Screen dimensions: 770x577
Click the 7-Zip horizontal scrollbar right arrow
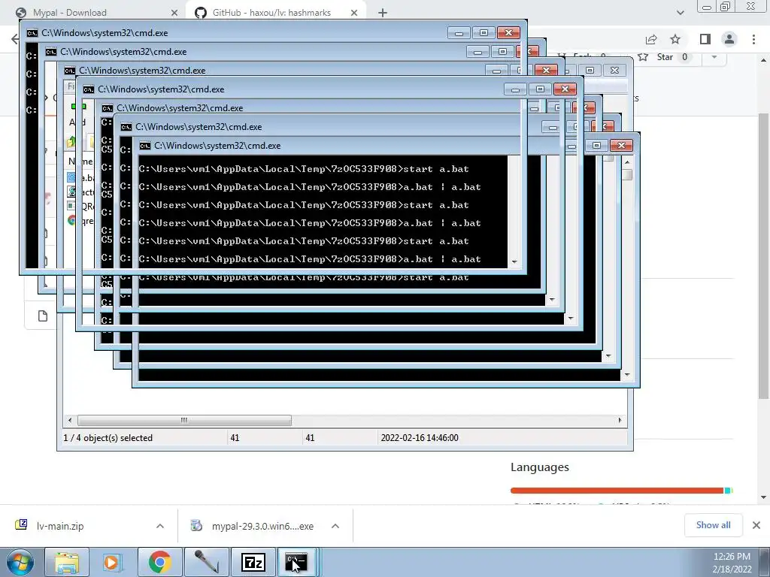pos(620,421)
